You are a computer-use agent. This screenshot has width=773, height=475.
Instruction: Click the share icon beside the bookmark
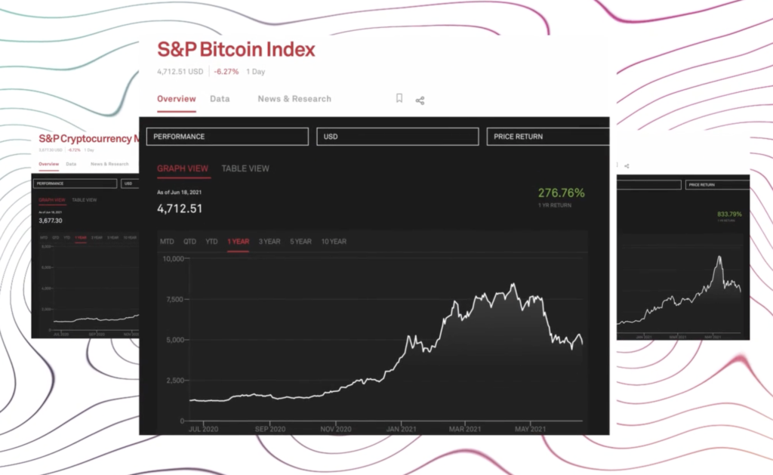(420, 99)
